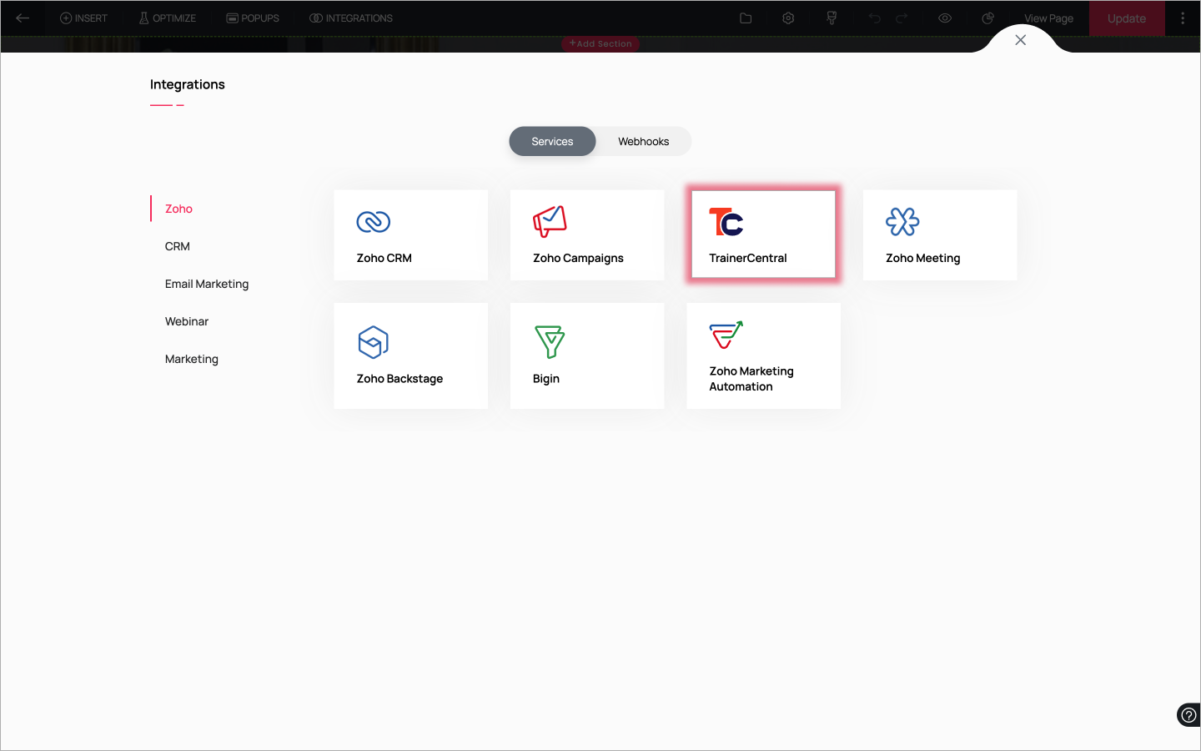Open the Popups menu
Image resolution: width=1201 pixels, height=751 pixels.
(253, 18)
